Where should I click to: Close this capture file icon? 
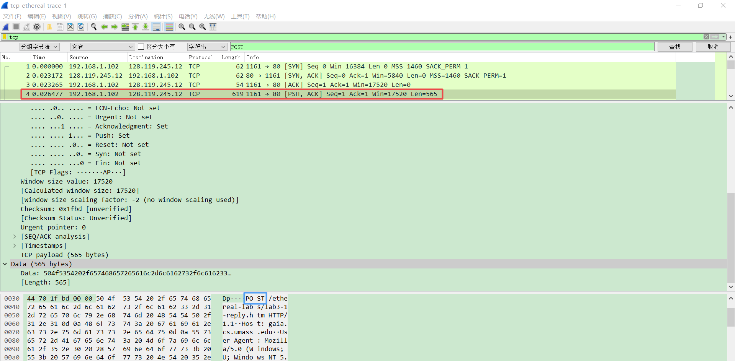(x=70, y=27)
